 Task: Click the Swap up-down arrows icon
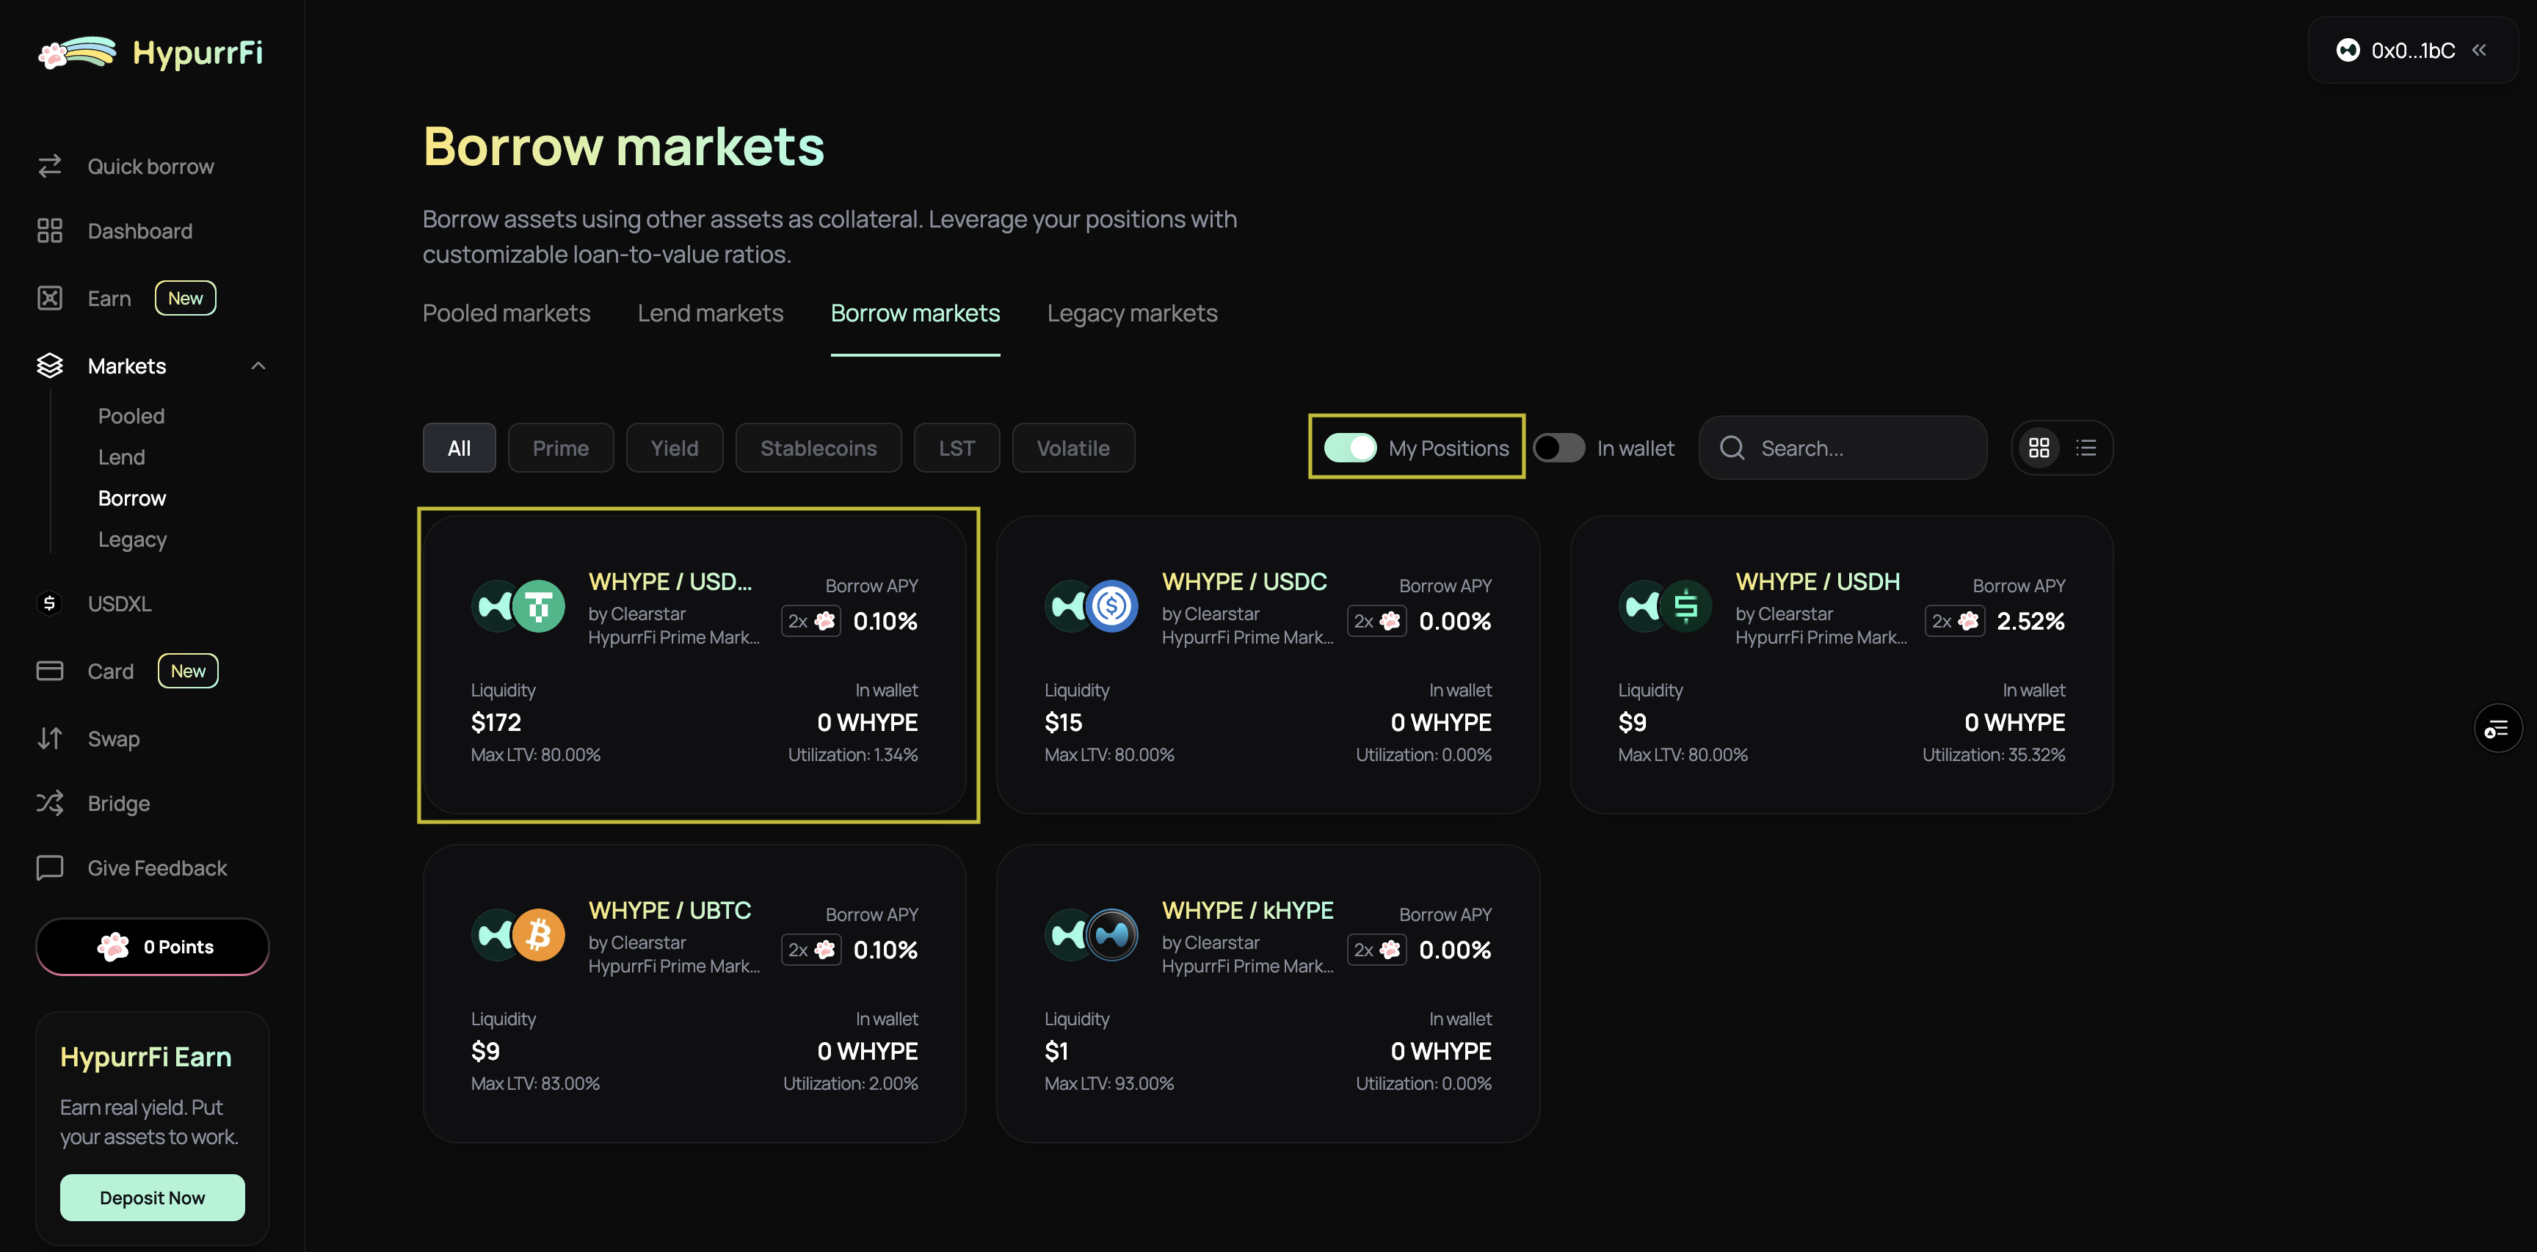(x=49, y=738)
